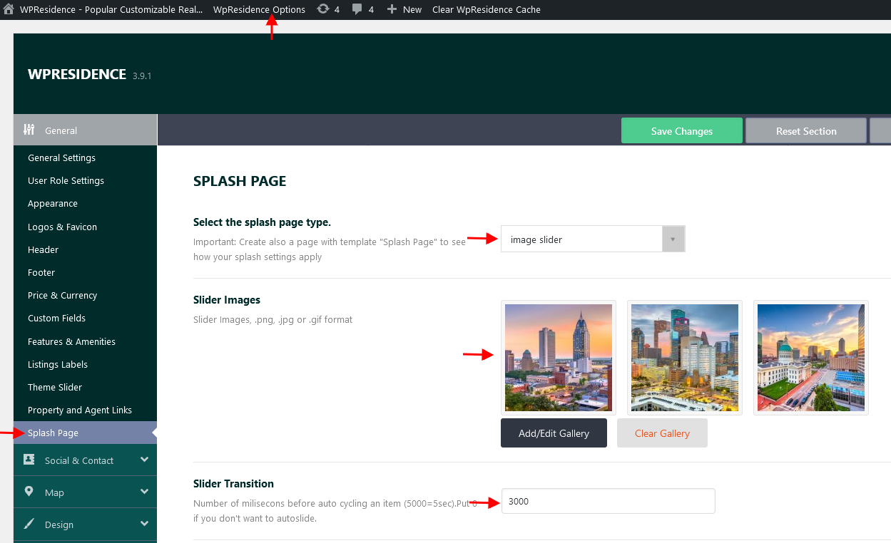Open the Footer settings
The image size is (891, 543).
coord(41,272)
